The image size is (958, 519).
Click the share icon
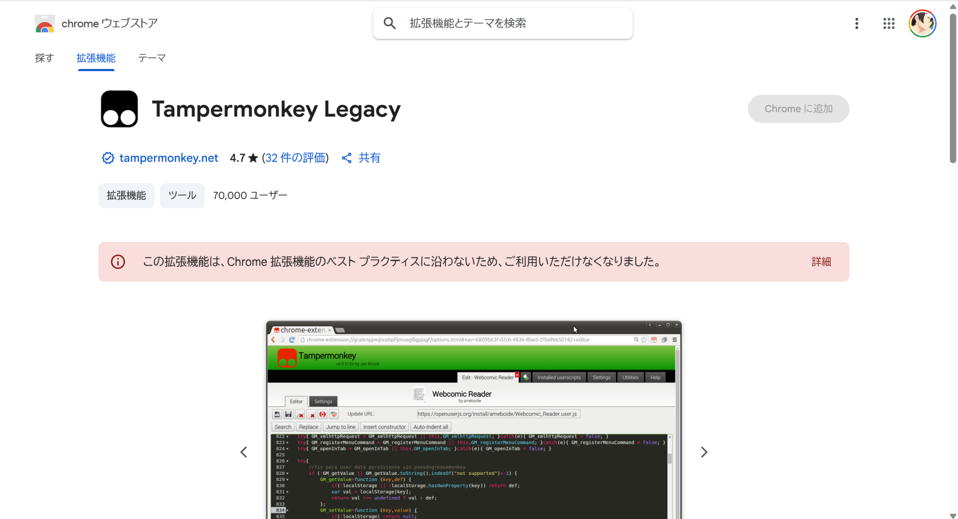click(347, 158)
